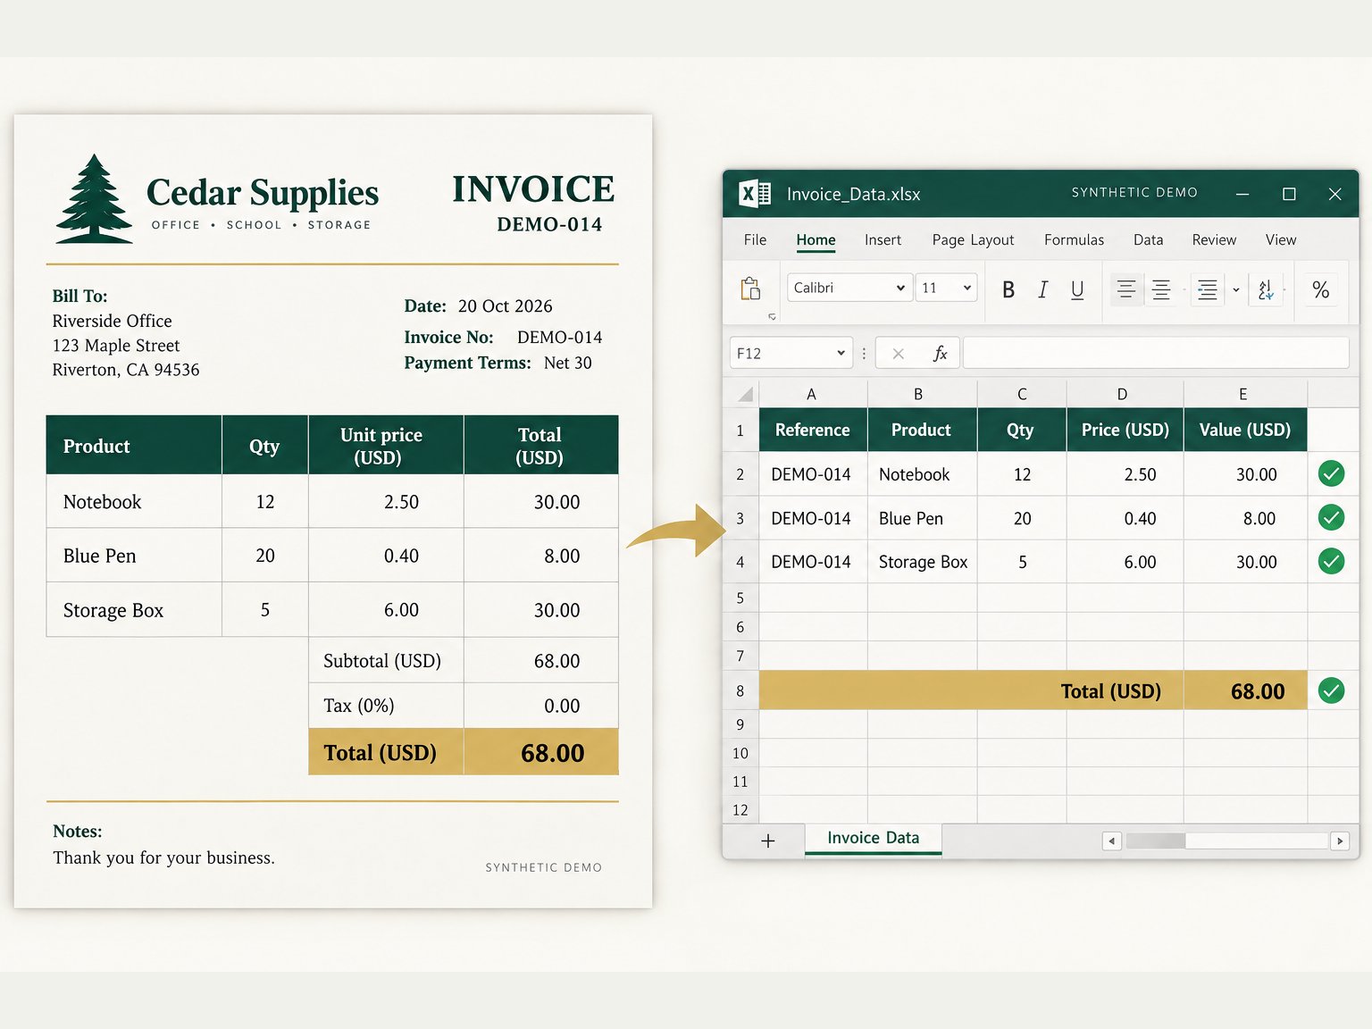Switch to the Insert ribbon tab
Viewport: 1372px width, 1029px height.
click(x=883, y=239)
